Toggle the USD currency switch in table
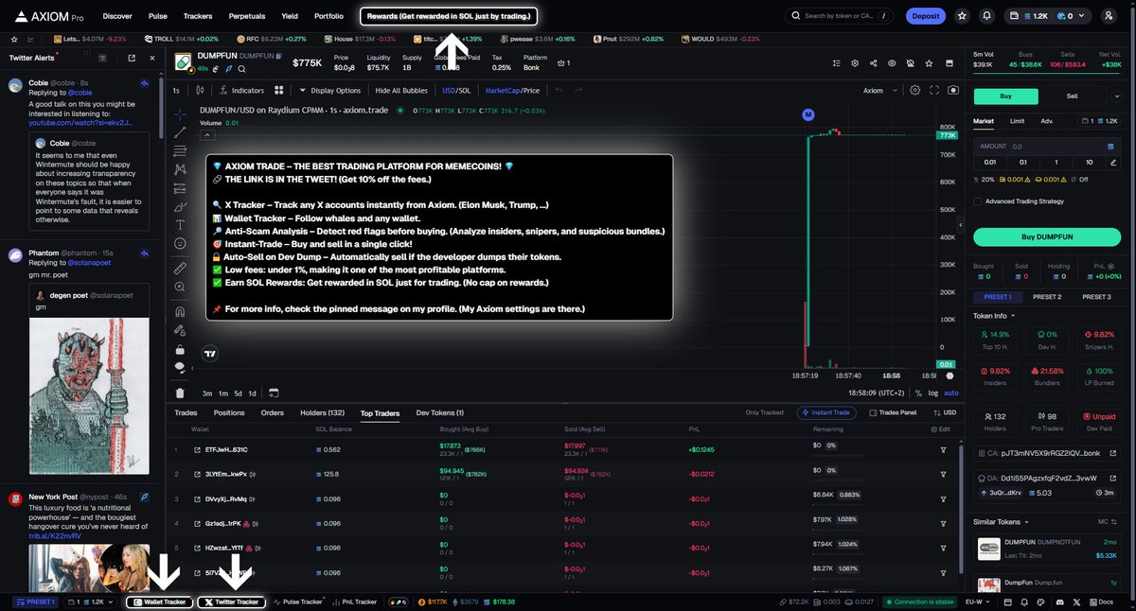The width and height of the screenshot is (1136, 611). [944, 413]
